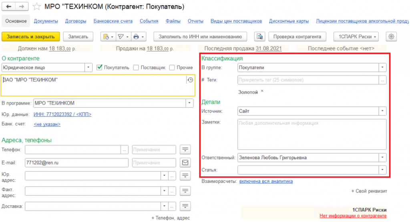
Task: Open the Файлы tab
Action: pos(173,21)
